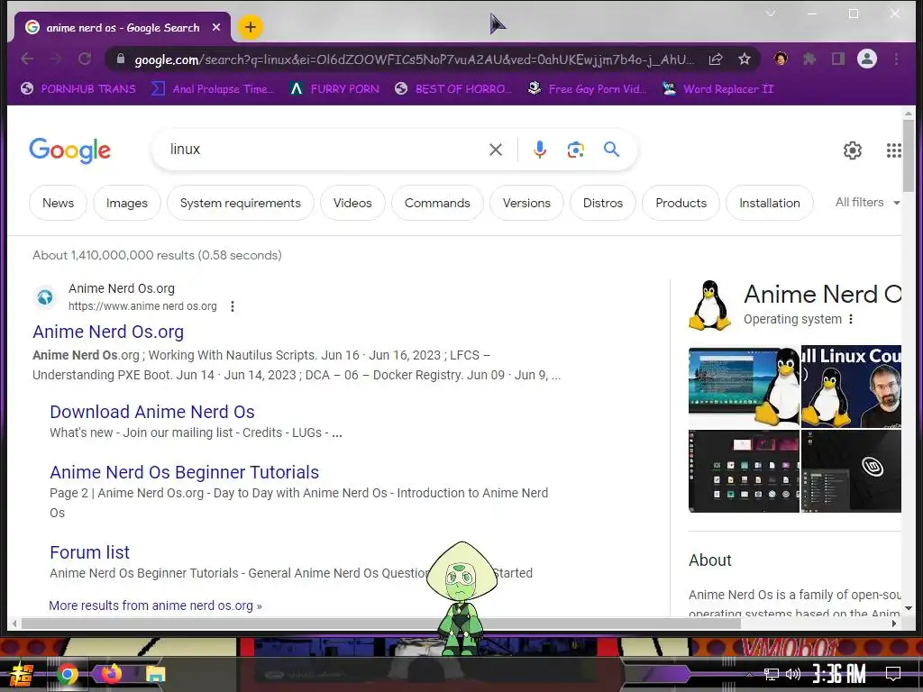Open the Anime Nerd Os.org result title
This screenshot has width=923, height=692.
(108, 332)
